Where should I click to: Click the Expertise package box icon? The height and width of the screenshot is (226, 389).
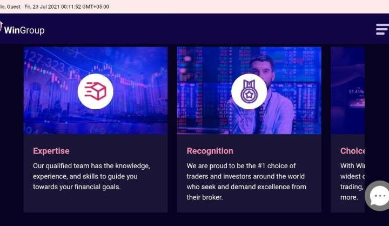coord(95,91)
